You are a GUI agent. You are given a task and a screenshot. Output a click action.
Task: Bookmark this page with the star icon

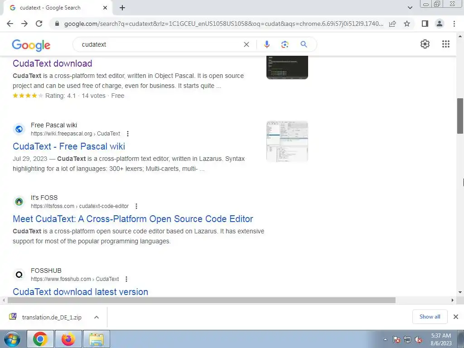(407, 24)
